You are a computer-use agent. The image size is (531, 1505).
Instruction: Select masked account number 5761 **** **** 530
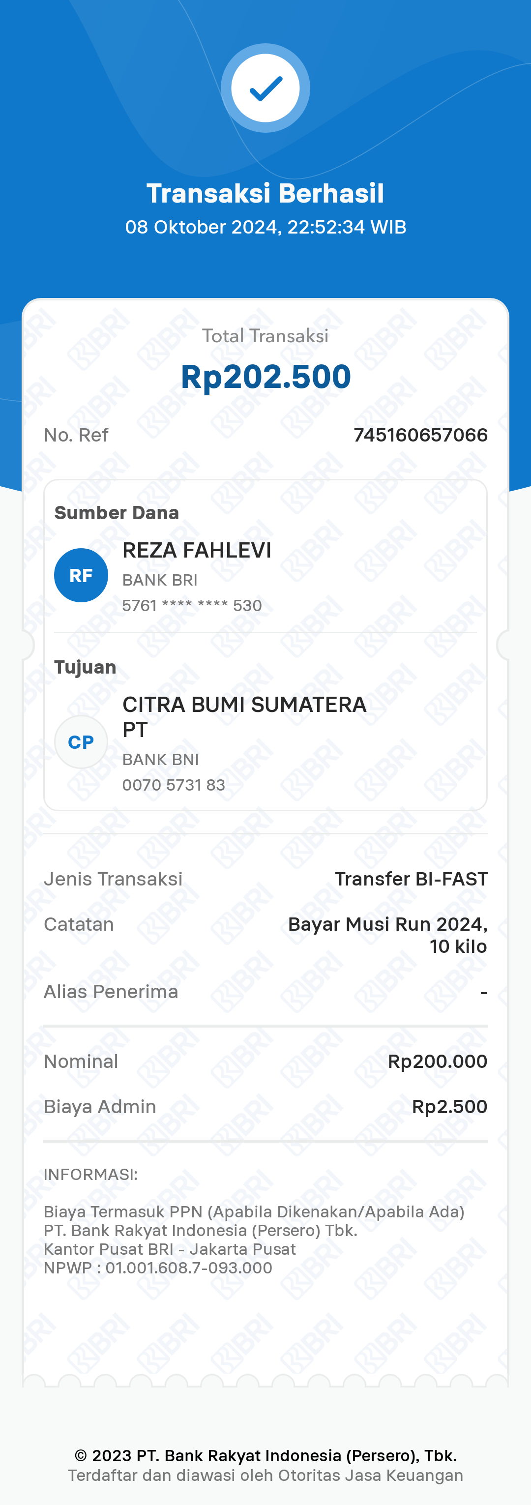192,605
